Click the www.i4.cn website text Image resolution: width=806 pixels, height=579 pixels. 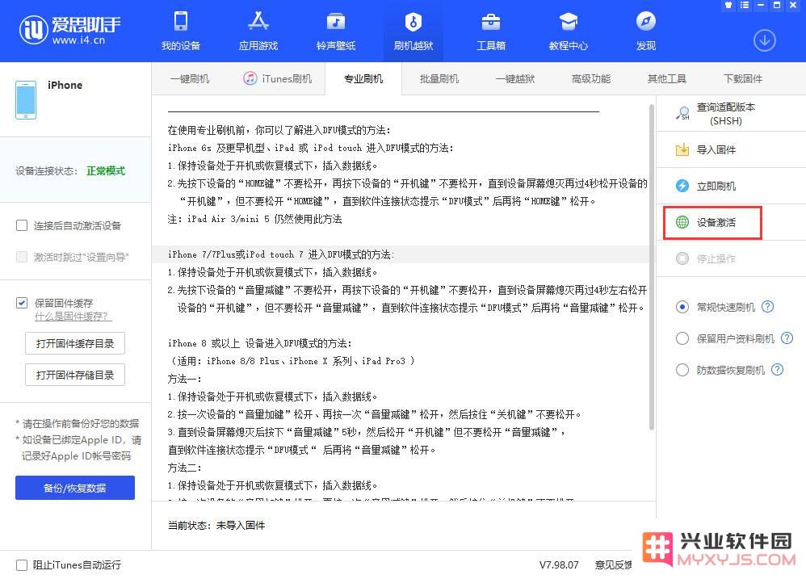[78, 40]
